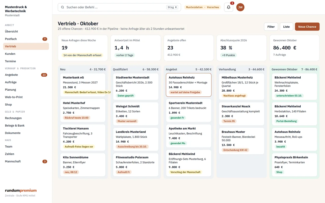Viewport: 325px width, 203px height.
Task: Open Web-to-Print in the sidebar
Action: coord(26,97)
